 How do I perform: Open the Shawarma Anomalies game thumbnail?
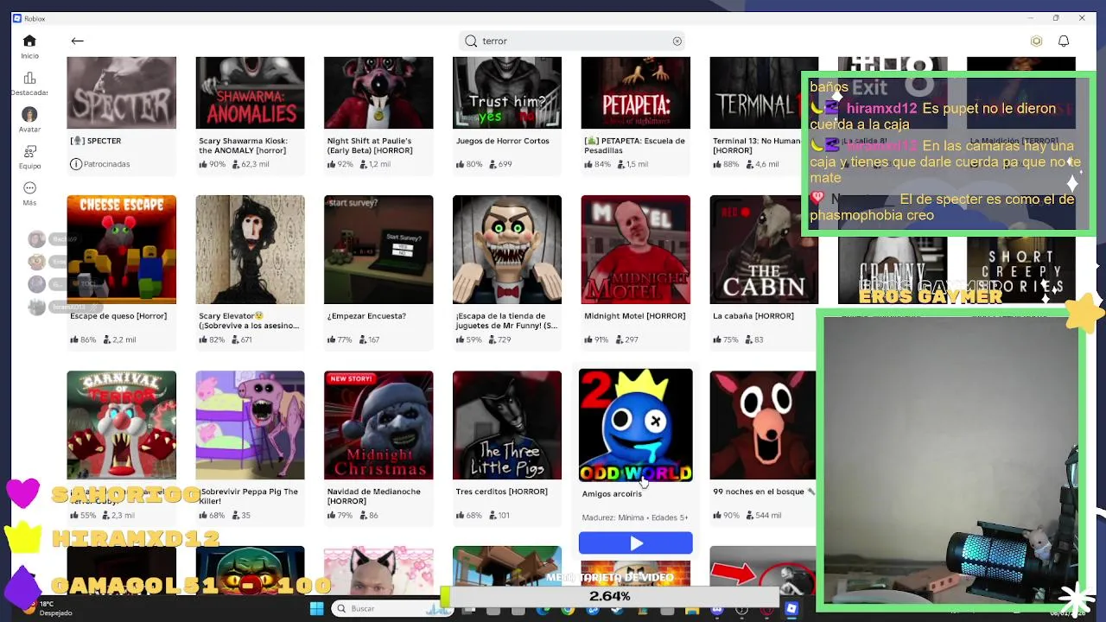coord(250,92)
